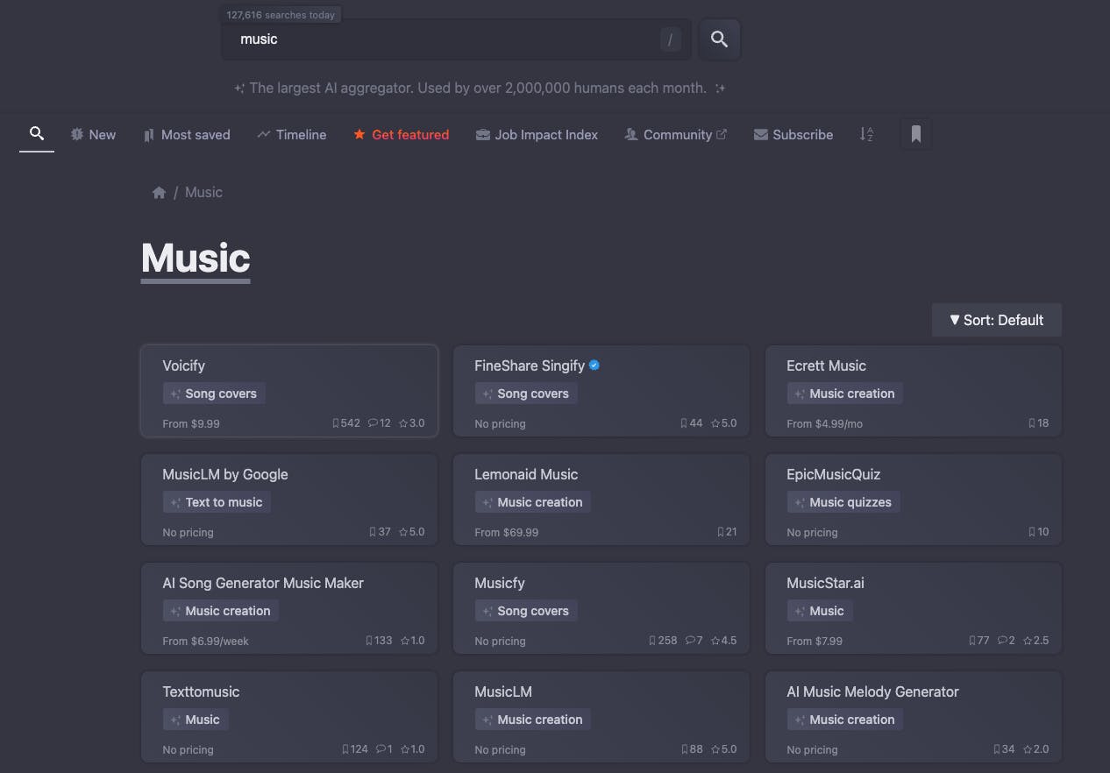Click the Get featured link

coord(402,135)
